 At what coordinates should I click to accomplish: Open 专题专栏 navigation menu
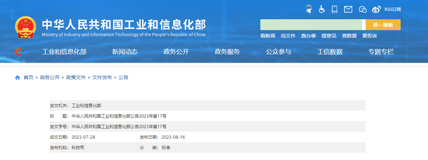381,52
